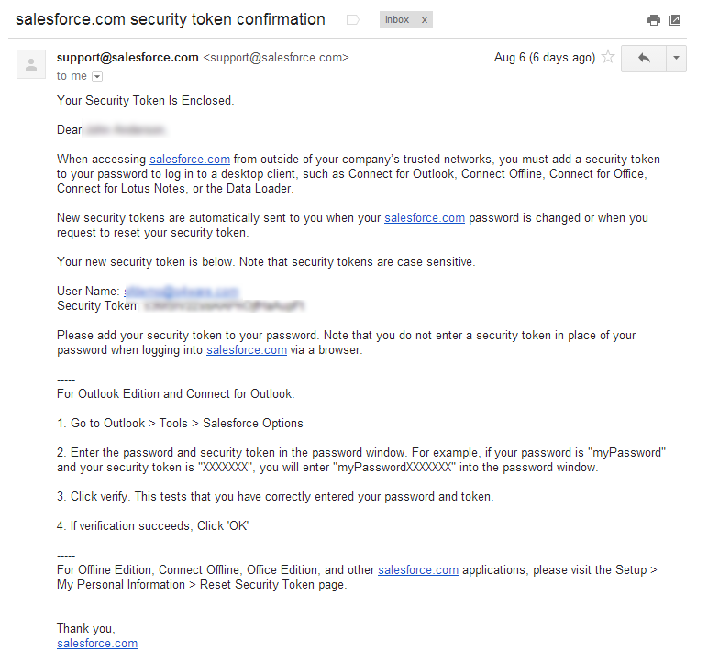Click the Aug 6 date stamp
This screenshot has width=708, height=662.
coord(545,58)
